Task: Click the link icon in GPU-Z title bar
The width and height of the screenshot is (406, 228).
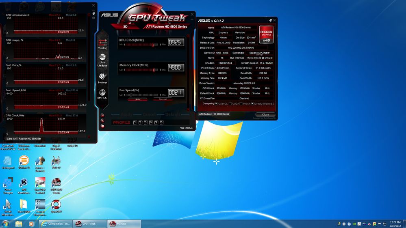Action: pos(270,20)
